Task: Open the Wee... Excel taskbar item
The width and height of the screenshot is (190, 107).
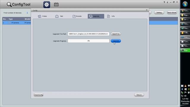Action: 185,28
